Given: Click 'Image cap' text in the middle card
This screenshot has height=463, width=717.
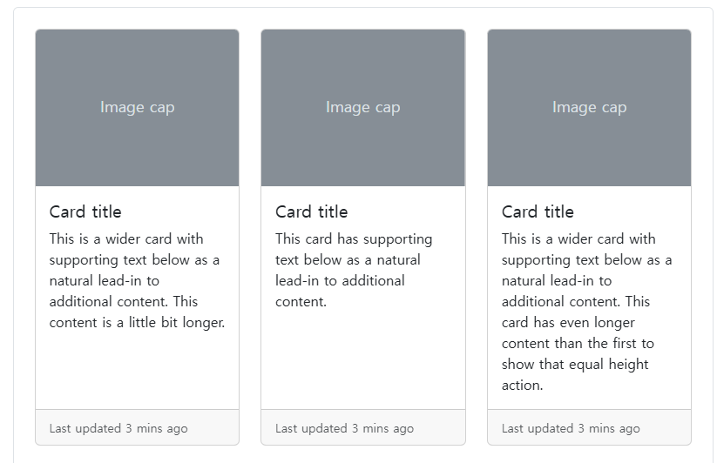Looking at the screenshot, I should point(363,108).
